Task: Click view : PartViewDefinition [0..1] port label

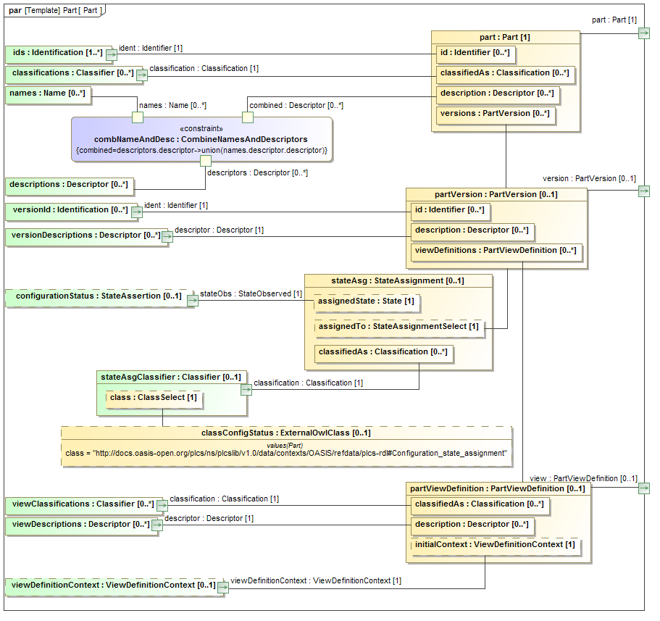Action: click(583, 479)
